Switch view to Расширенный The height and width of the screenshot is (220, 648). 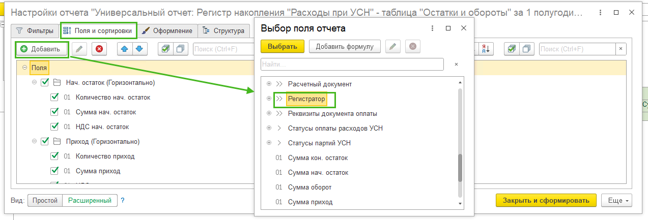click(x=90, y=200)
